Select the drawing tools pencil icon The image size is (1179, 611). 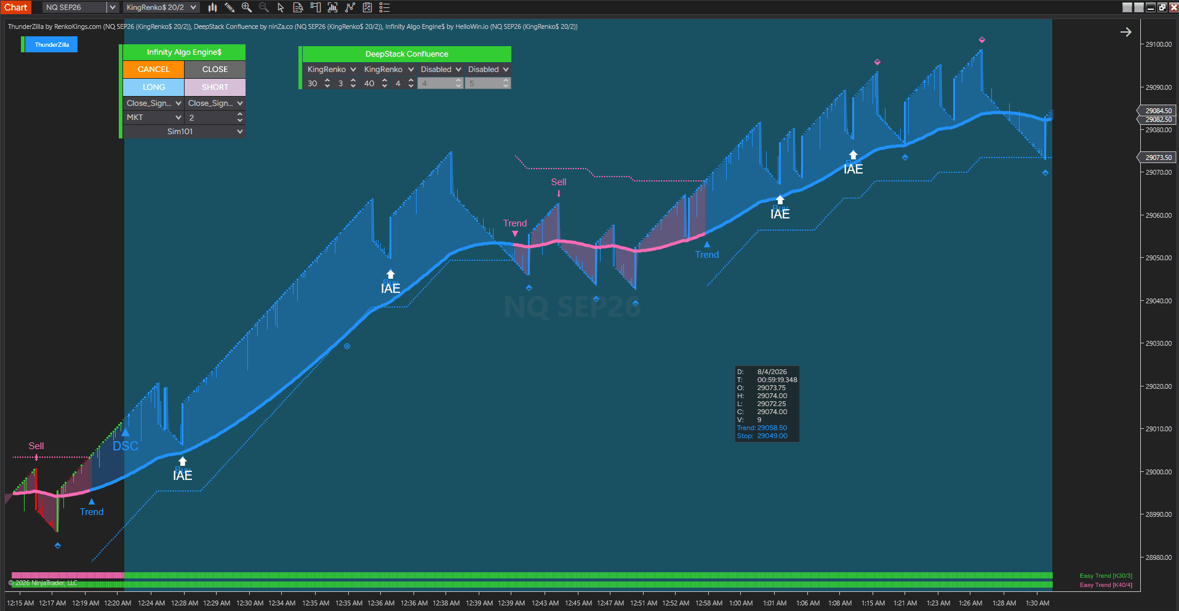[x=230, y=7]
